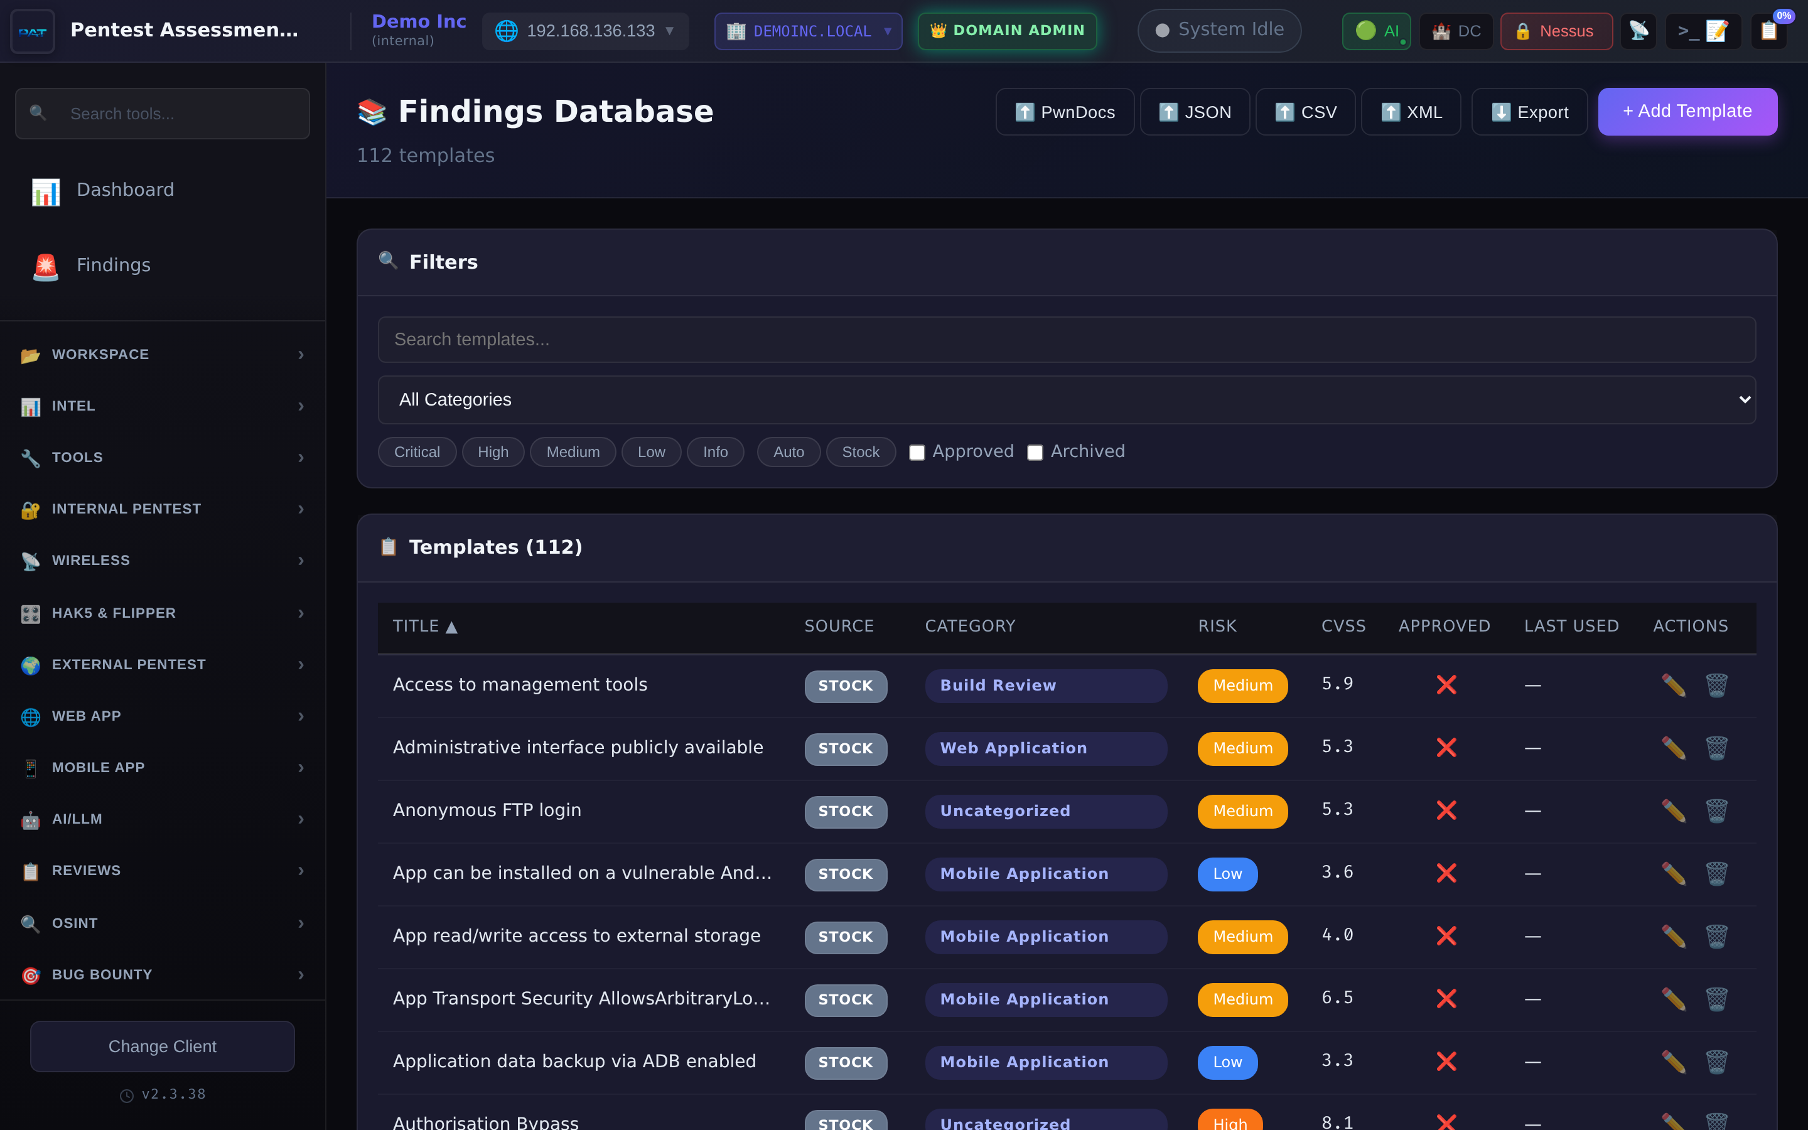Enable the Approved filter checkbox
Image resolution: width=1808 pixels, height=1130 pixels.
click(917, 452)
